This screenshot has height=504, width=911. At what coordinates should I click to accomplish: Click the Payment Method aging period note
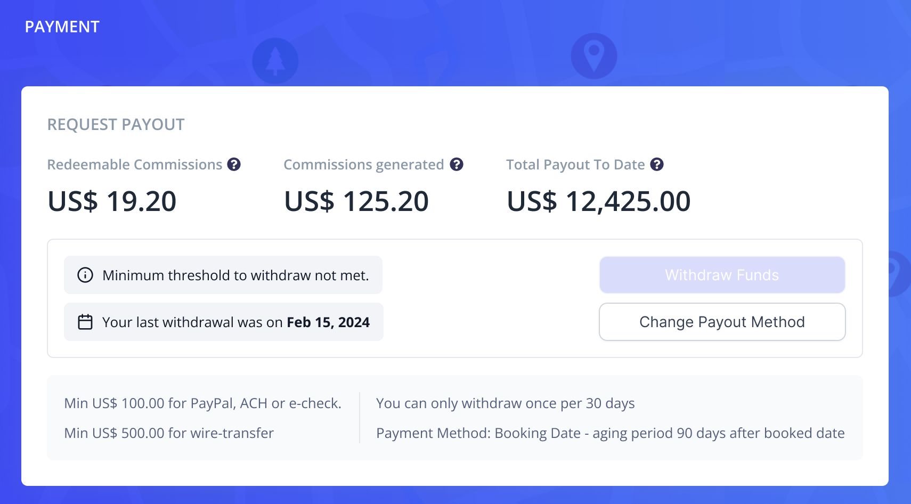(611, 433)
